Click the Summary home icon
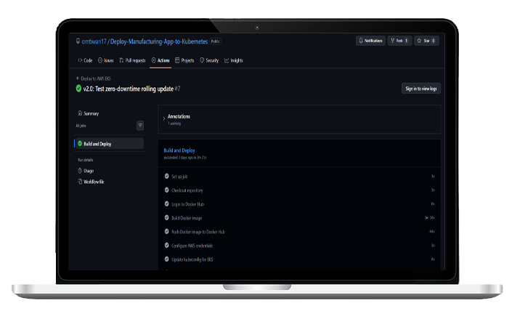 pyautogui.click(x=80, y=113)
